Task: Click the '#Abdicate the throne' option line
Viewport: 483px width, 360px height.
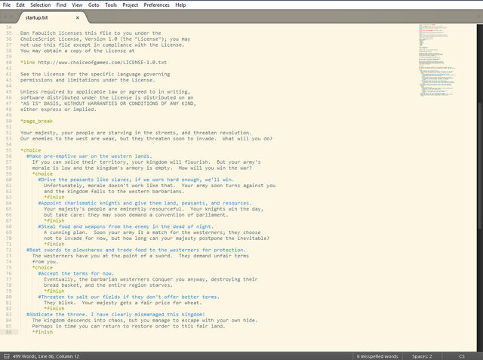Action: pyautogui.click(x=115, y=314)
